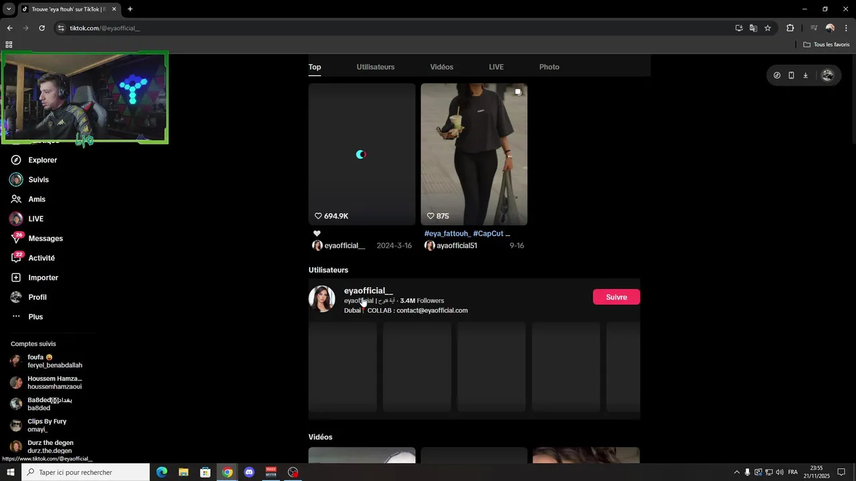Open the TikTok coins icon in top pill
This screenshot has height=481, width=856.
pos(776,75)
